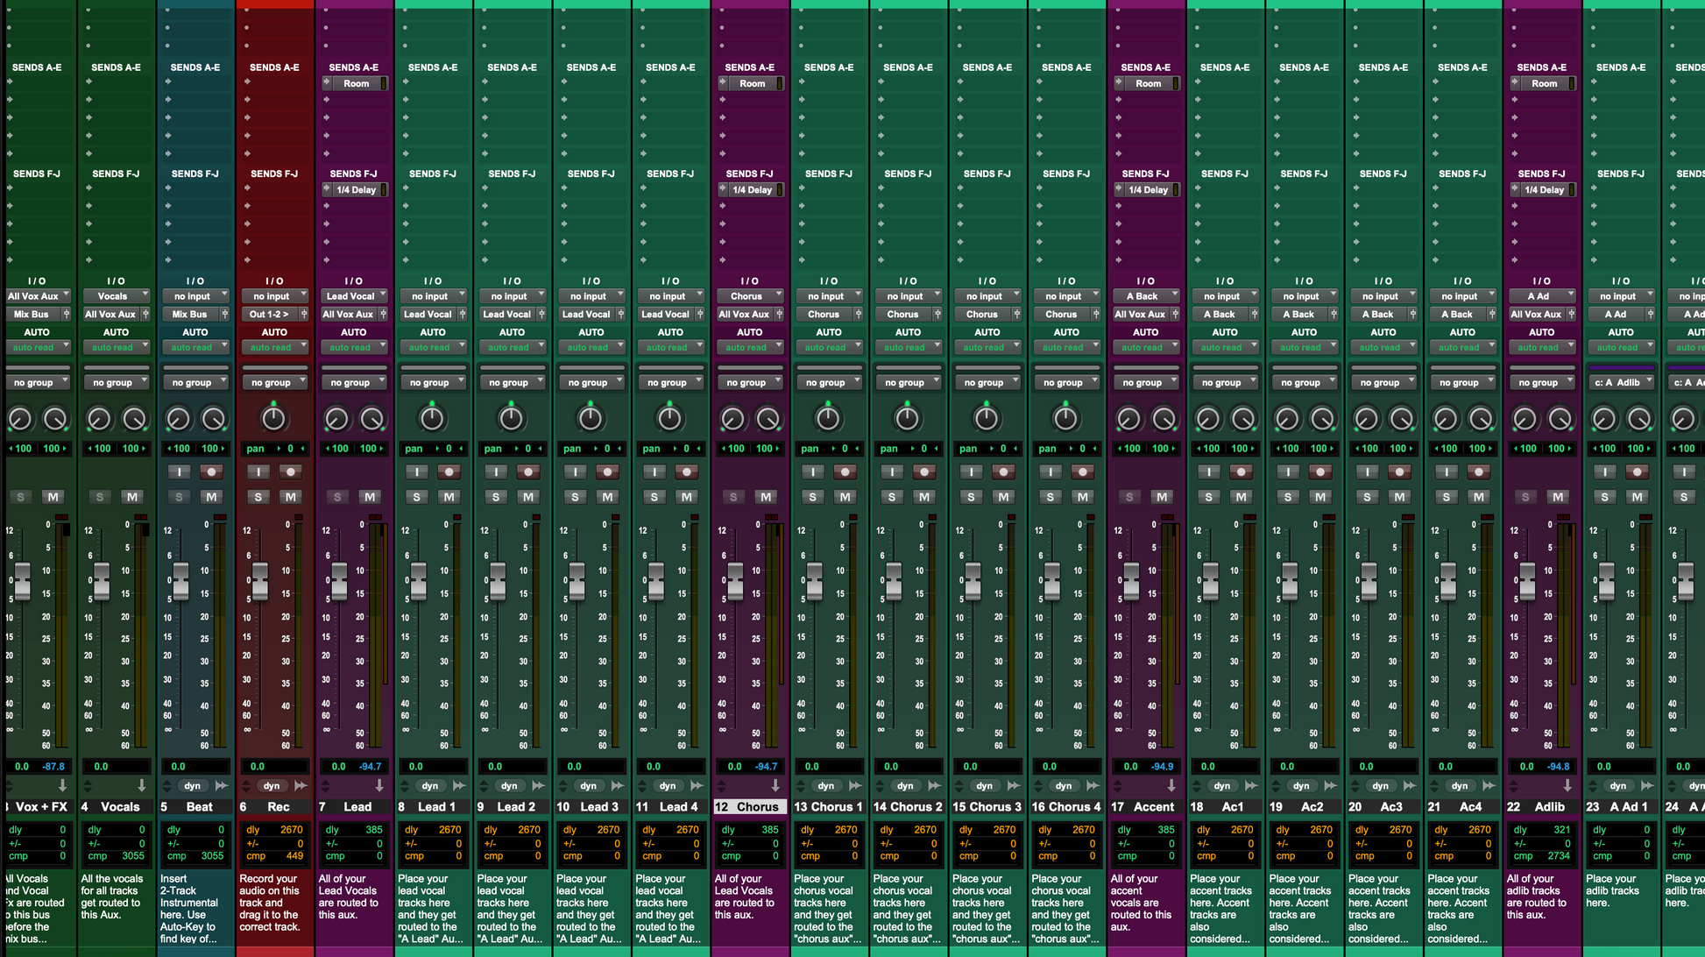Open 1/4 Delay send on Accent track
Image resolution: width=1705 pixels, height=957 pixels.
[x=1147, y=190]
